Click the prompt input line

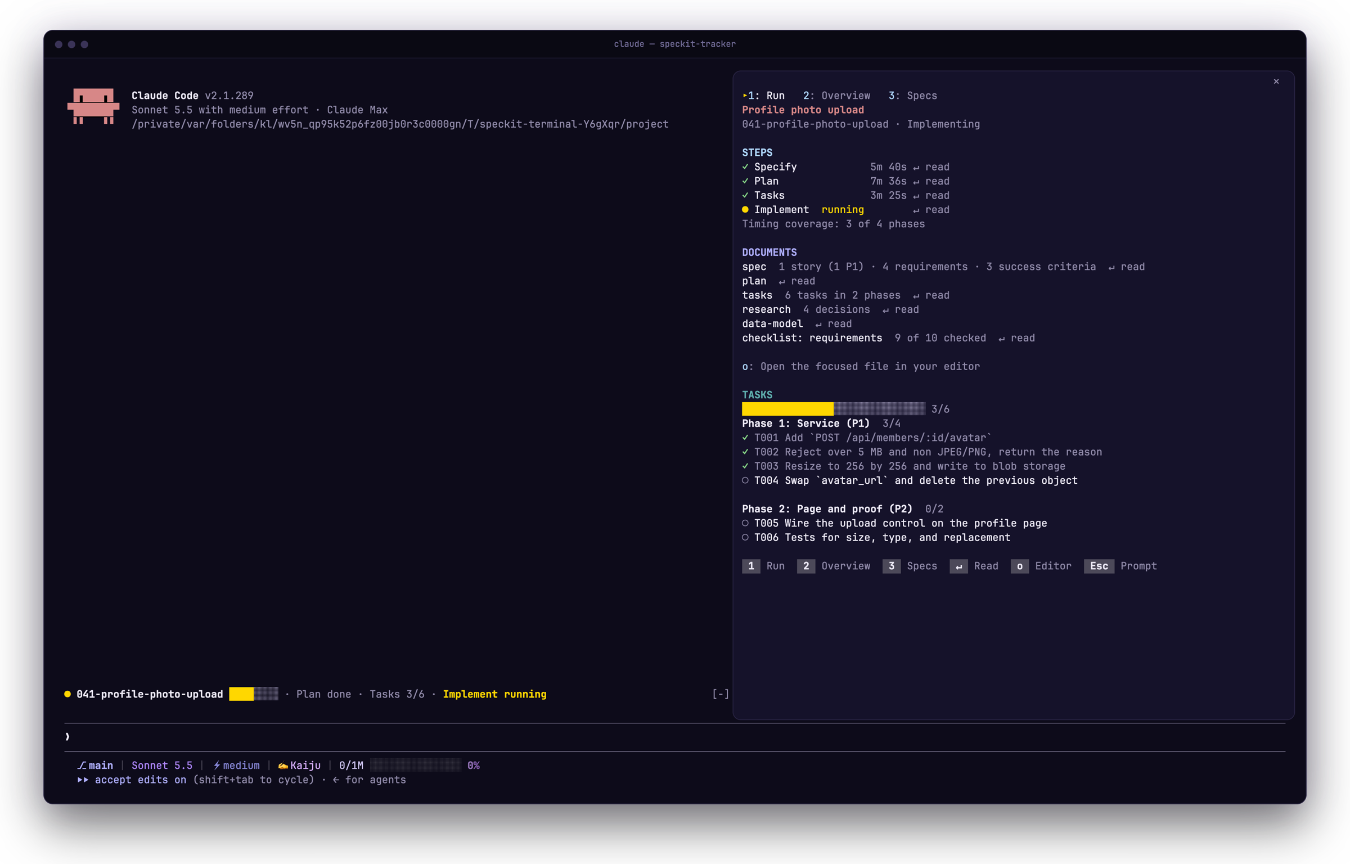pyautogui.click(x=675, y=737)
